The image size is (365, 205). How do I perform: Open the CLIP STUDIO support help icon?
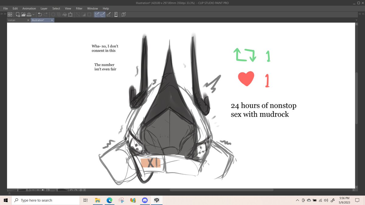pos(124,14)
